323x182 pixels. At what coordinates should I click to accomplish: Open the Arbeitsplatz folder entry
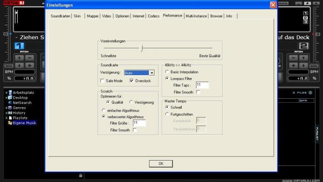pos(23,93)
